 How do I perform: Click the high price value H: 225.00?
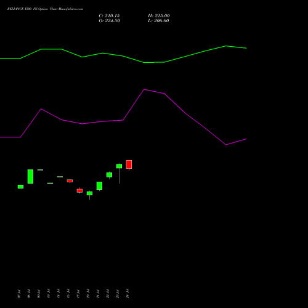(159, 16)
